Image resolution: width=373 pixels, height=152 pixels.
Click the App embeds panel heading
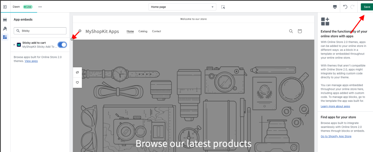pos(23,20)
